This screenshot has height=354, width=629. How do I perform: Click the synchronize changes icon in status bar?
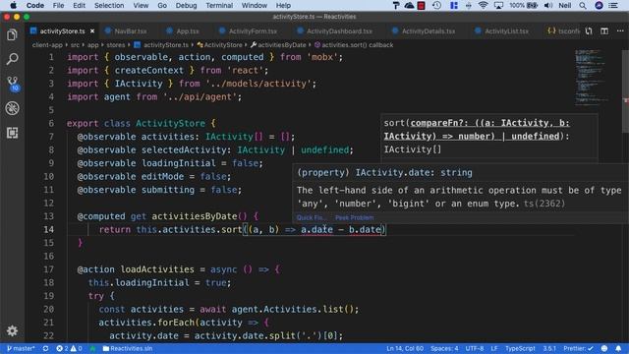click(x=46, y=348)
